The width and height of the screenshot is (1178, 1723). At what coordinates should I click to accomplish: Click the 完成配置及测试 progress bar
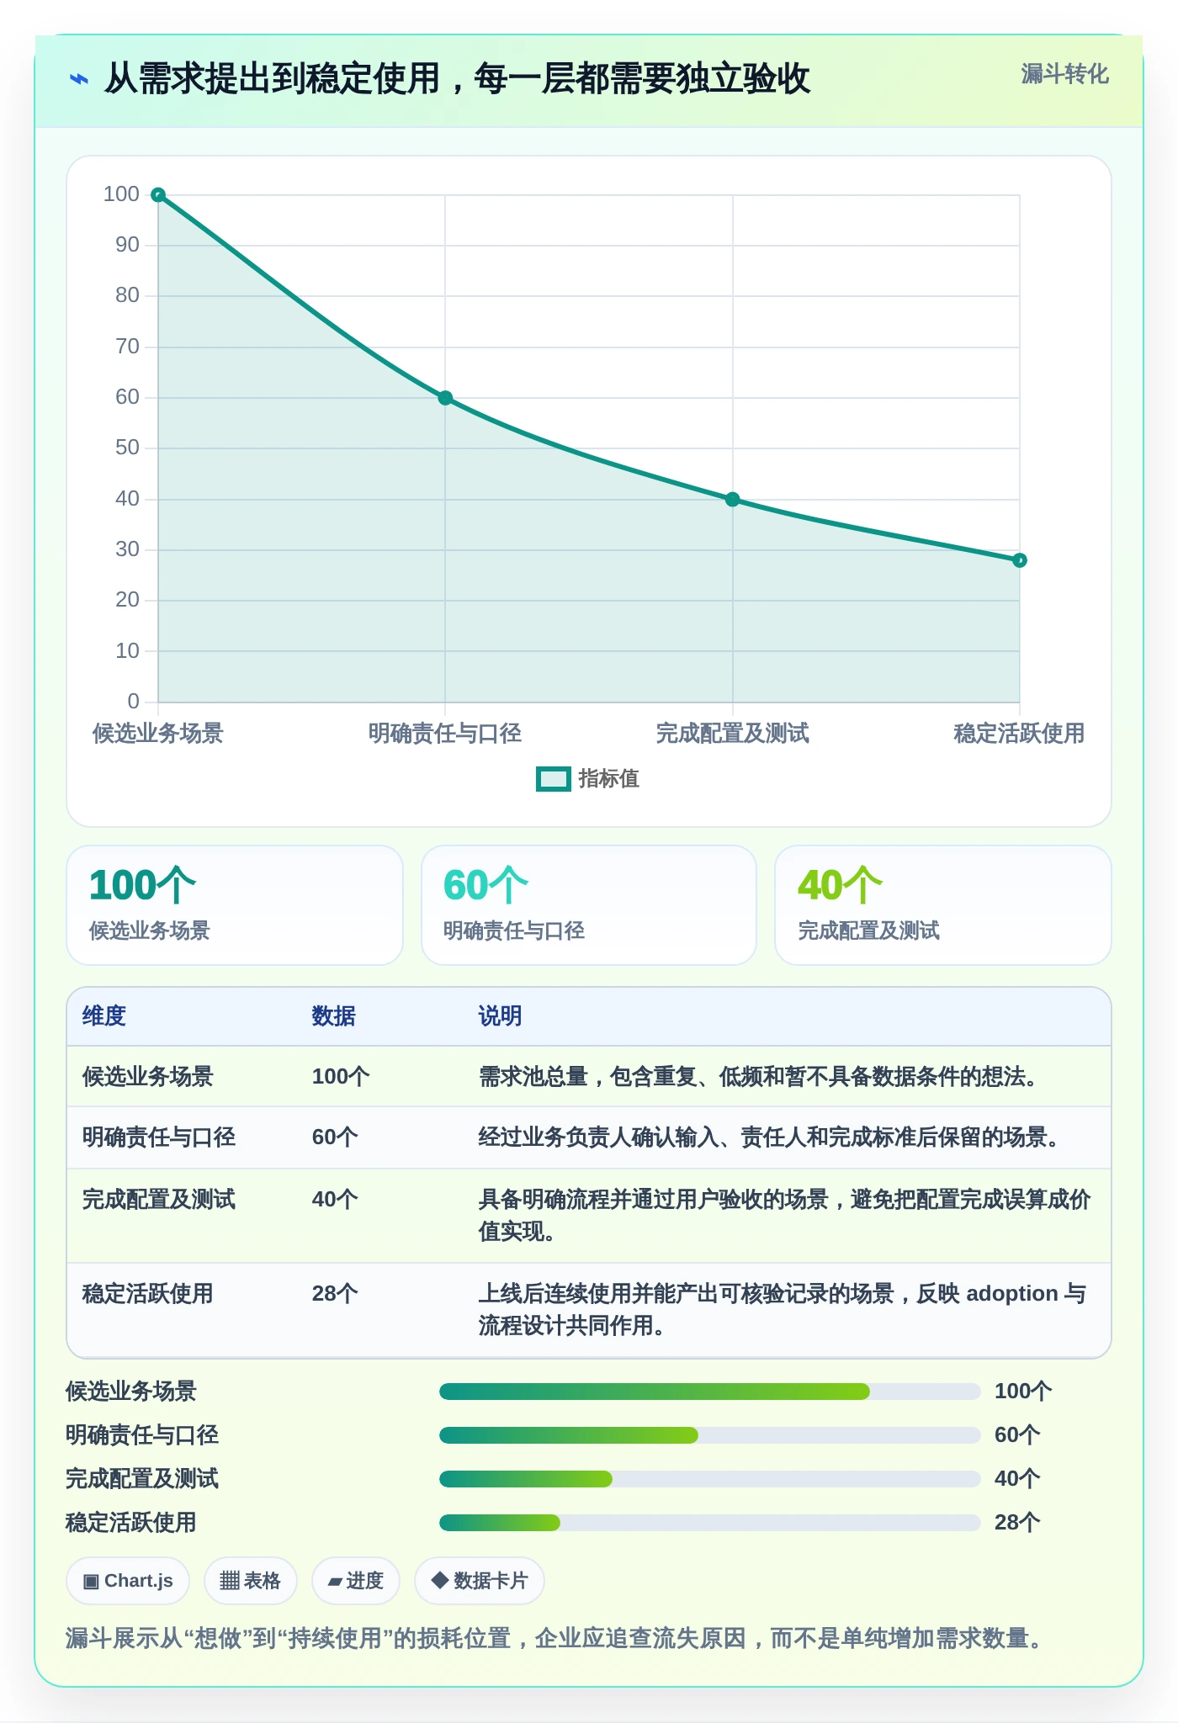(709, 1479)
